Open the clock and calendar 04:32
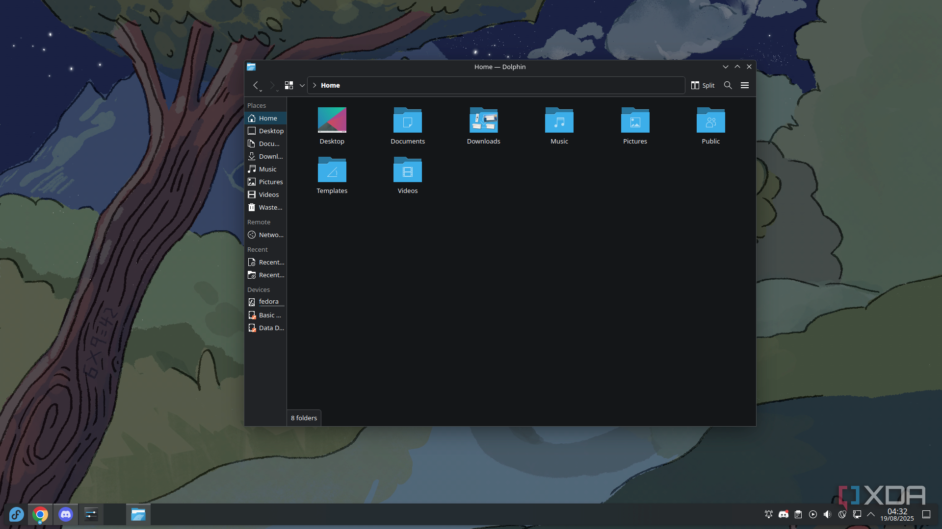Viewport: 942px width, 529px height. click(897, 514)
